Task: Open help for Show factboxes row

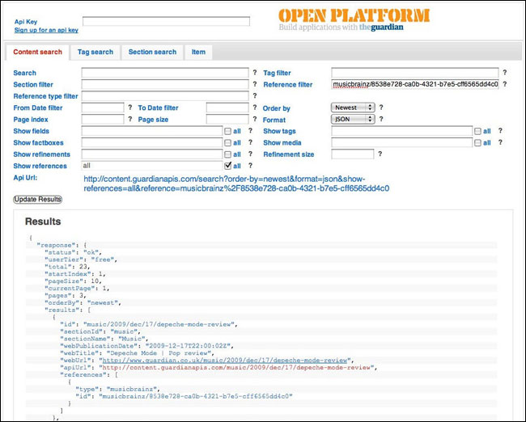Action: pyautogui.click(x=250, y=142)
